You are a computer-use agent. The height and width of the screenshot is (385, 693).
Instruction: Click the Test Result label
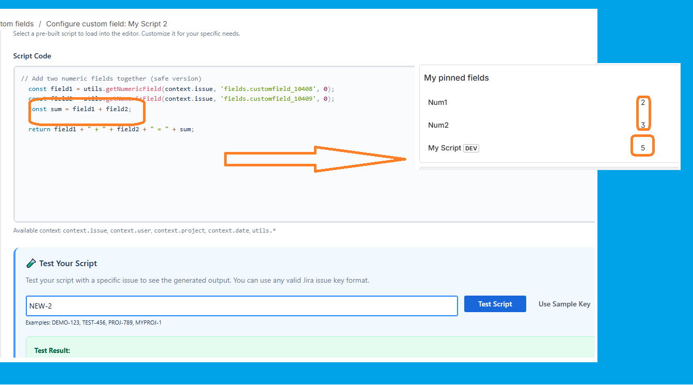coord(52,350)
